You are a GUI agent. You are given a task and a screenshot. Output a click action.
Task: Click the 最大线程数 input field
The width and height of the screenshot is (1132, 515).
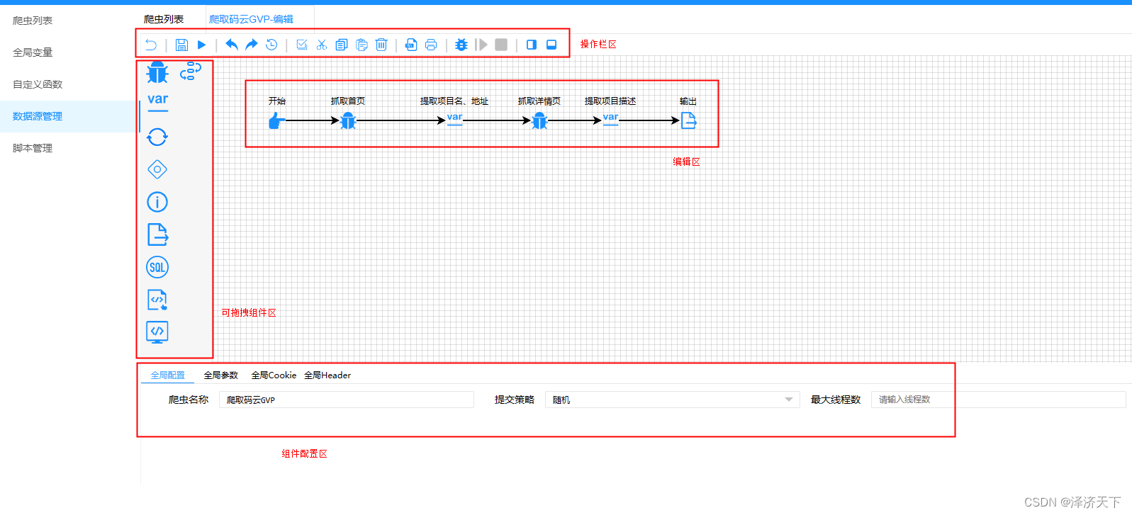(999, 400)
